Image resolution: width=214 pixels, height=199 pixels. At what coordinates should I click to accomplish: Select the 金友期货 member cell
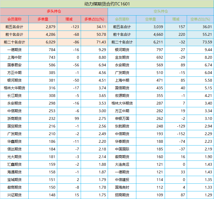(x=122, y=57)
